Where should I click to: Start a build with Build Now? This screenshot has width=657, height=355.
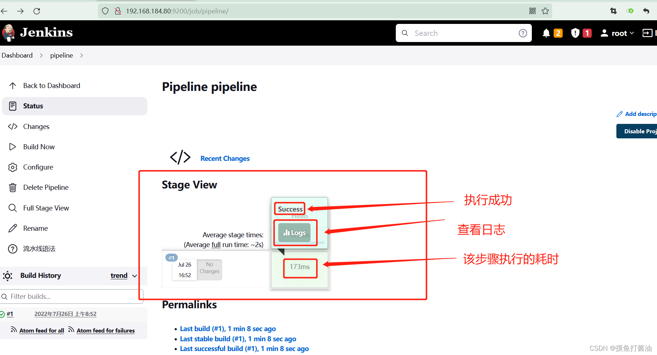pos(39,147)
